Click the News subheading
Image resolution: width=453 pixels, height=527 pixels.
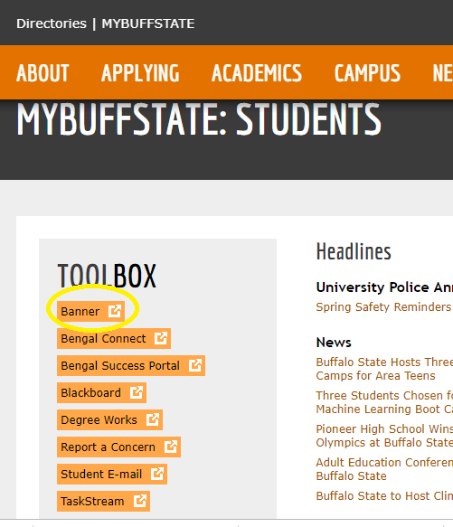[334, 343]
